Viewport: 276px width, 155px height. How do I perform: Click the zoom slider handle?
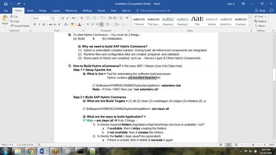click(x=253, y=145)
